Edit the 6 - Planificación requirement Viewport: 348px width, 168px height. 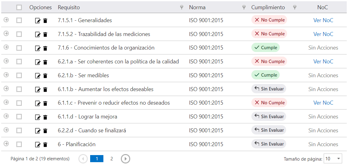(38, 145)
